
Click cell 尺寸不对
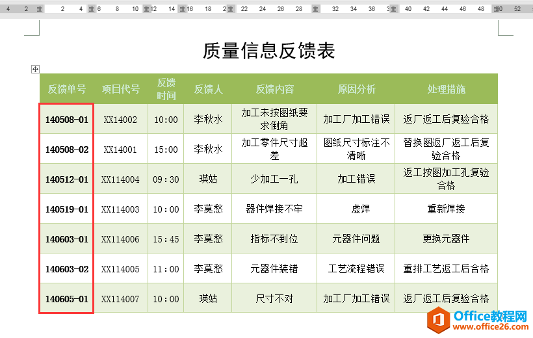[x=275, y=299]
